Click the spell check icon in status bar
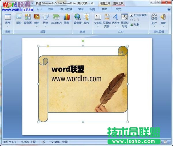Screen dimensions: 173x146 44,142
